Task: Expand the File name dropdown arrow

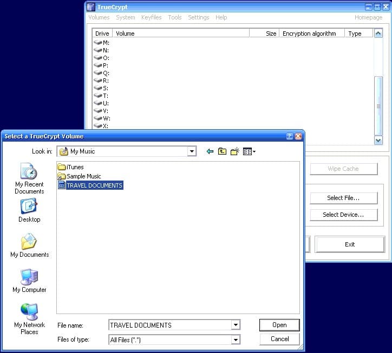Action: pyautogui.click(x=236, y=325)
